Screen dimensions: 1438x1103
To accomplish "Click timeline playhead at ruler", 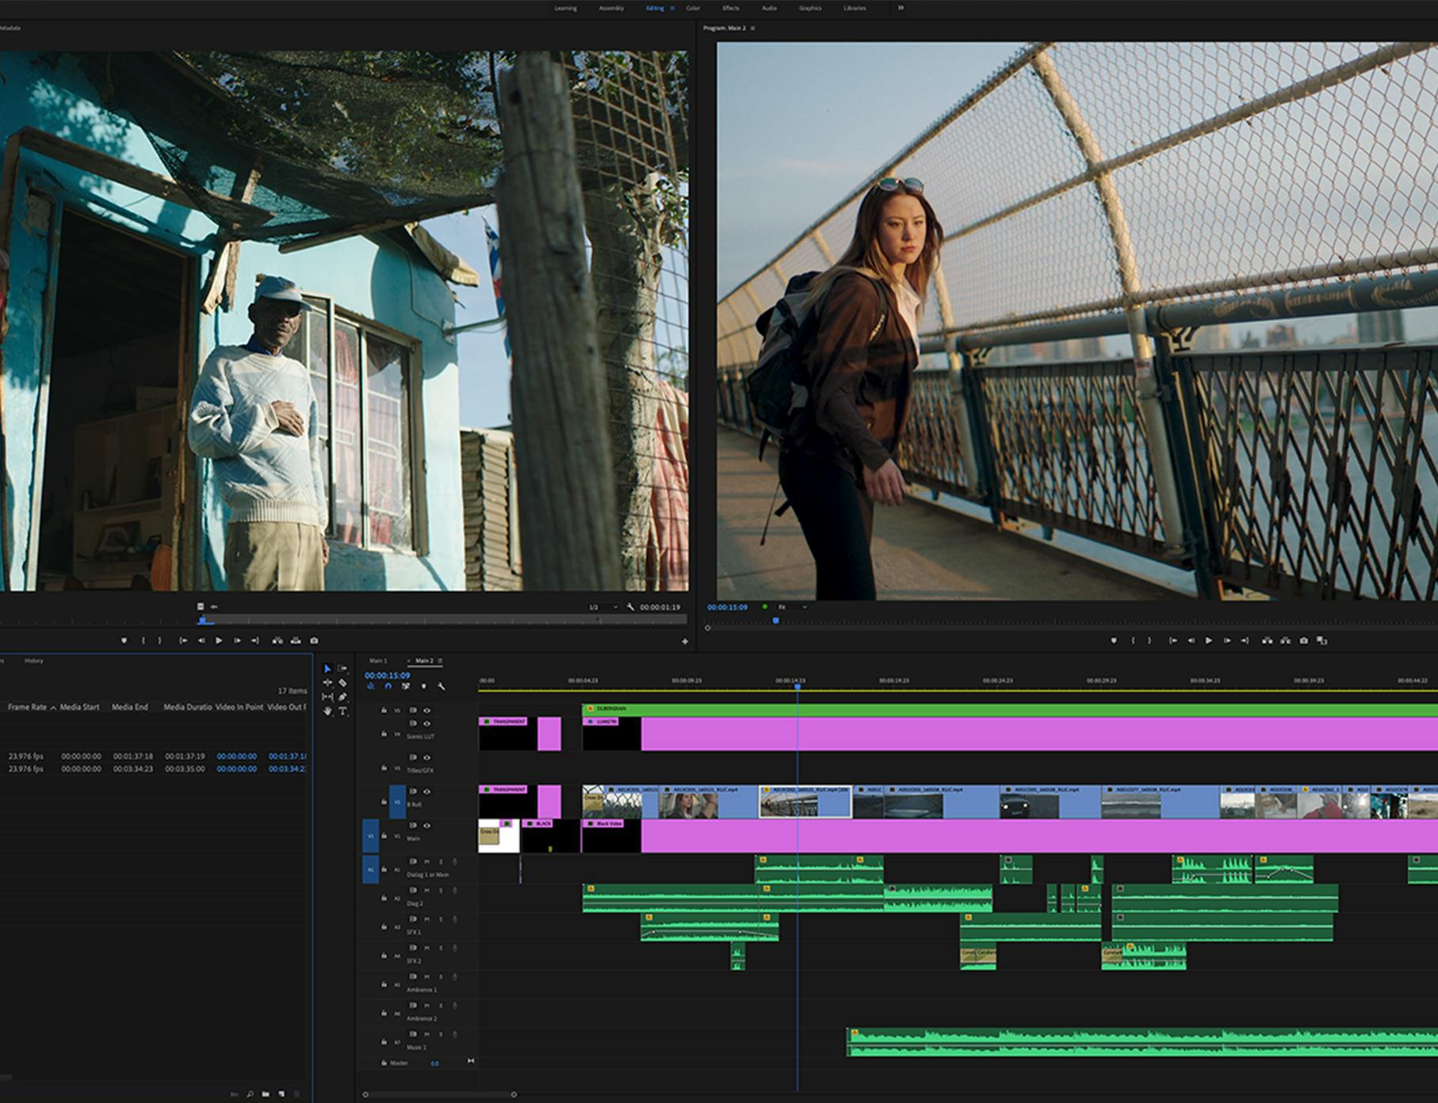I will [797, 687].
